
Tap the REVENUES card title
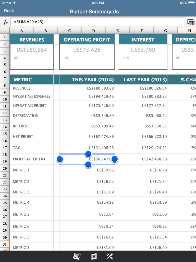pos(32,40)
